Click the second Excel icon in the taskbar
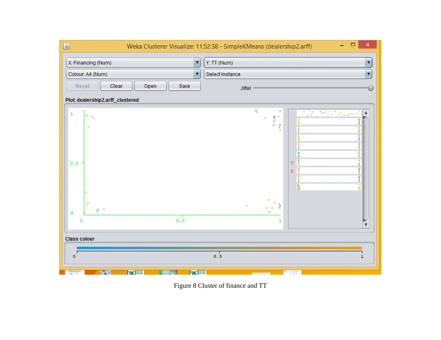The height and width of the screenshot is (340, 441). click(198, 272)
